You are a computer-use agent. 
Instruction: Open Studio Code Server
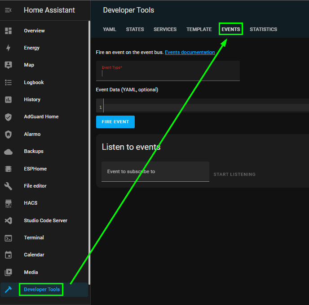(44, 220)
